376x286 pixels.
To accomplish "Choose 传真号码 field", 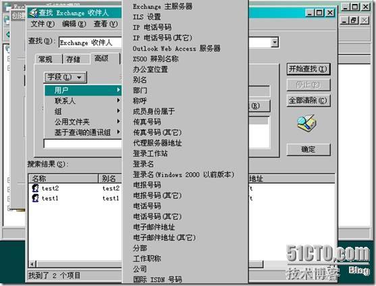I will point(186,122).
